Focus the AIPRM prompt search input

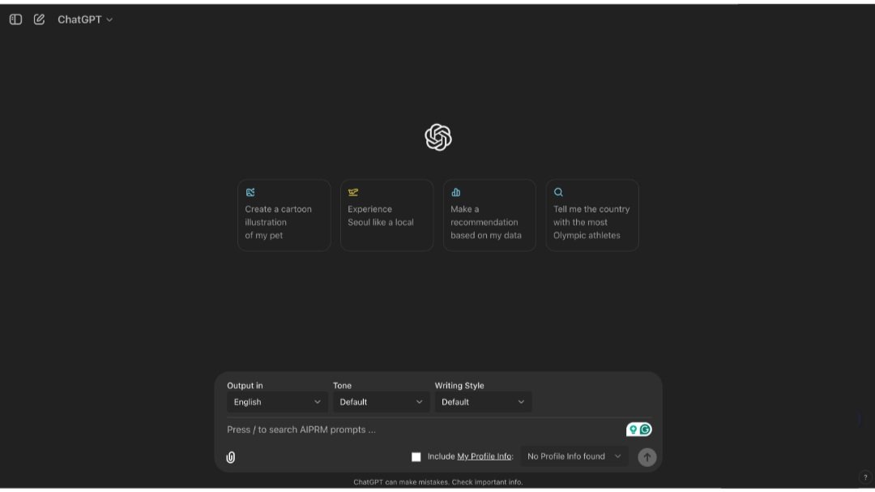(424, 430)
